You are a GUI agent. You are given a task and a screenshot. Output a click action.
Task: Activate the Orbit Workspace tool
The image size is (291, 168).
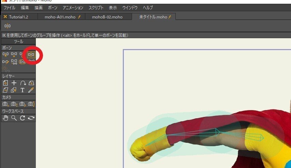(x=31, y=118)
